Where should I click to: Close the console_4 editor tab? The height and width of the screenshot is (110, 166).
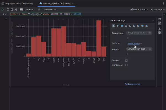[x=73, y=4]
